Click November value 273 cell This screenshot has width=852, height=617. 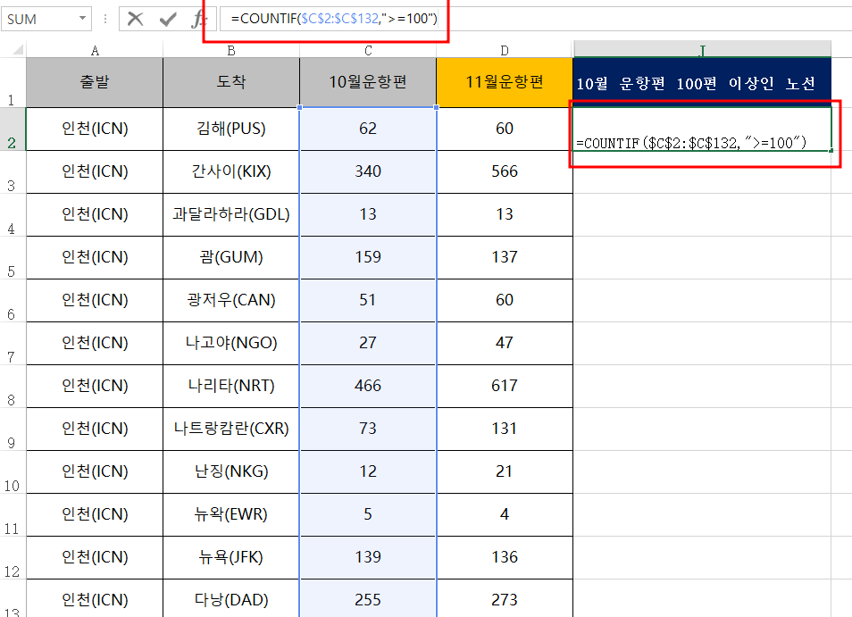point(505,599)
